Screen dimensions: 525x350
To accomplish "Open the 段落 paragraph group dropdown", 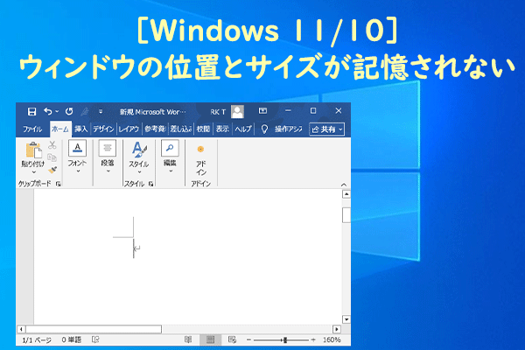I will tap(108, 156).
